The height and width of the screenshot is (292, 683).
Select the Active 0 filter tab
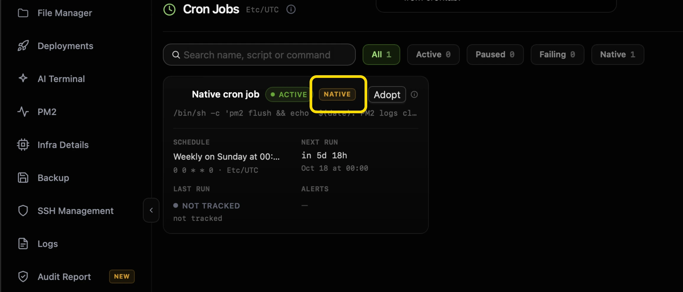433,55
